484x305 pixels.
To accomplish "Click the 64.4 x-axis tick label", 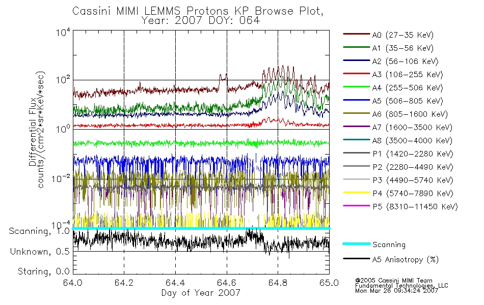I will (176, 283).
